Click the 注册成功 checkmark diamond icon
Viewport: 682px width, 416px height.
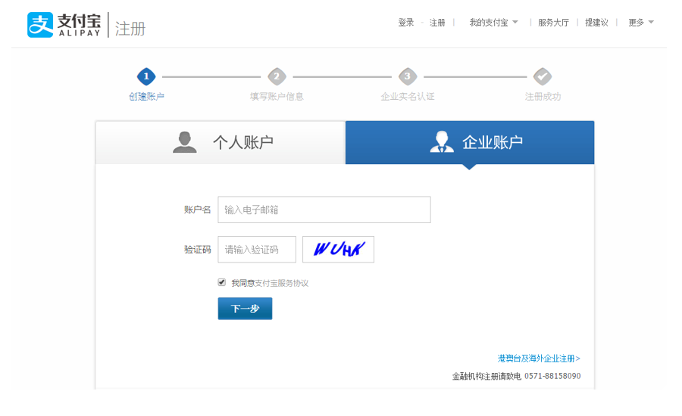pyautogui.click(x=543, y=77)
